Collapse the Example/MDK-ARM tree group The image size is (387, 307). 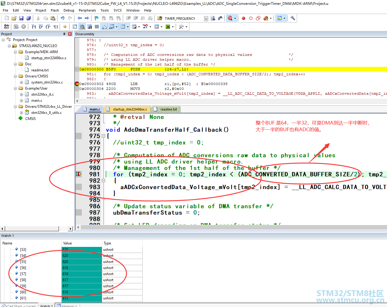tap(15, 52)
